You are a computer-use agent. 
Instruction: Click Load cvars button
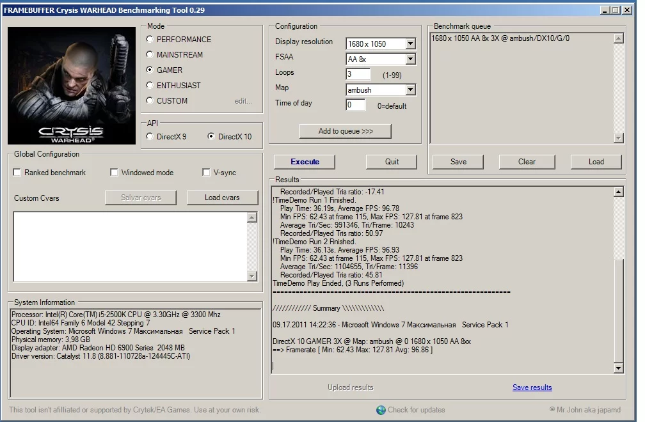(x=222, y=198)
